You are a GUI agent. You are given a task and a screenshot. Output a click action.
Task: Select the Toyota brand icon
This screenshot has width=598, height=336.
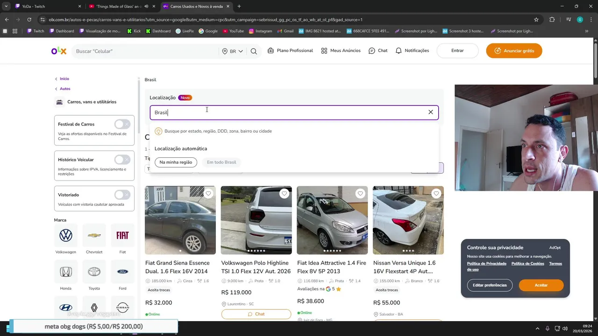(x=94, y=272)
